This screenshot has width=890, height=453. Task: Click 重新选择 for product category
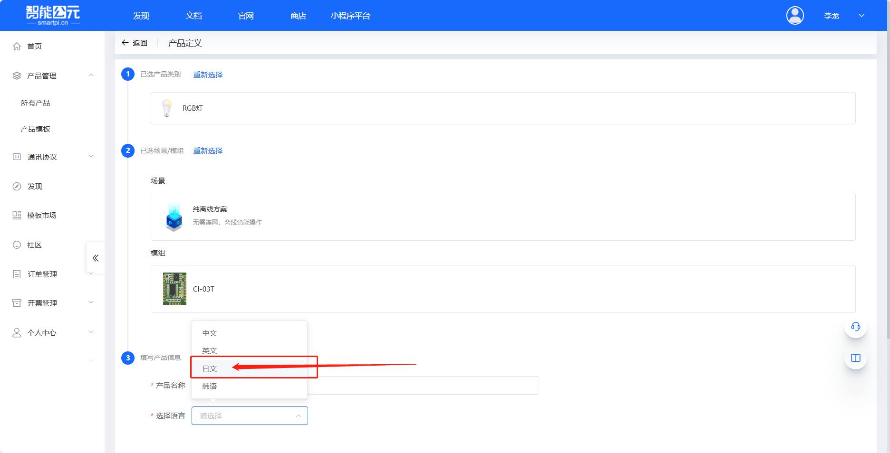pyautogui.click(x=208, y=75)
